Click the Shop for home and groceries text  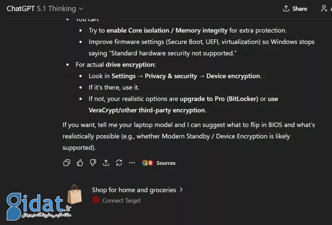pyautogui.click(x=134, y=190)
